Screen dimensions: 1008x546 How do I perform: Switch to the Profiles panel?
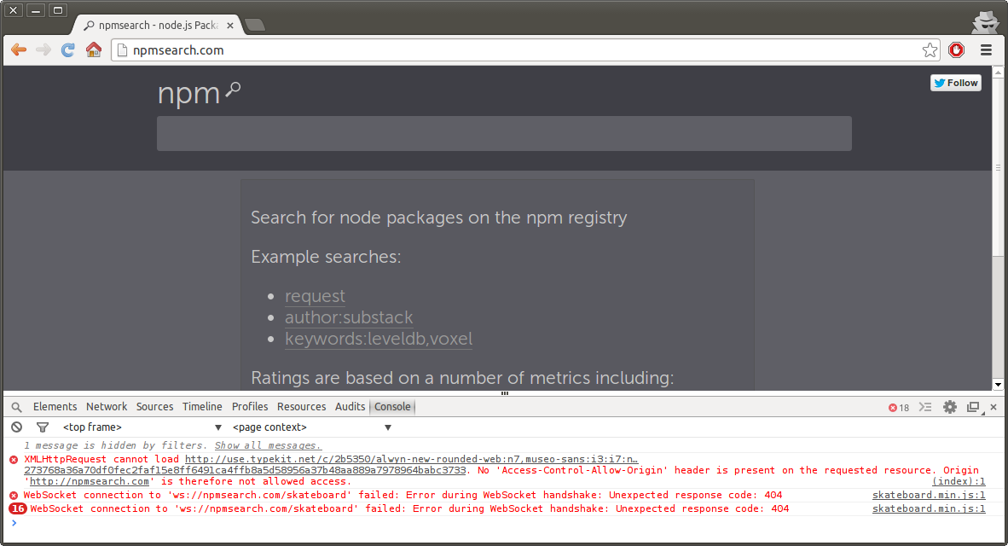click(x=249, y=406)
